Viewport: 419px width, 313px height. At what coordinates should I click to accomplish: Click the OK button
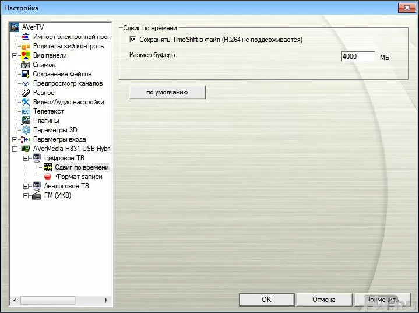[x=266, y=300]
